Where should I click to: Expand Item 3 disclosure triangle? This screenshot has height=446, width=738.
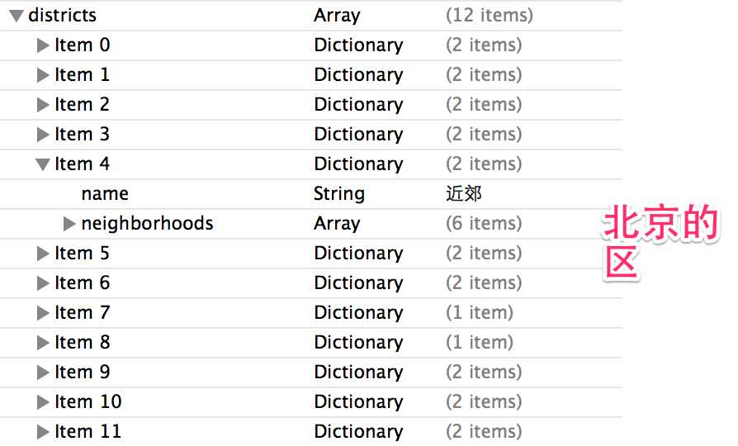click(43, 135)
